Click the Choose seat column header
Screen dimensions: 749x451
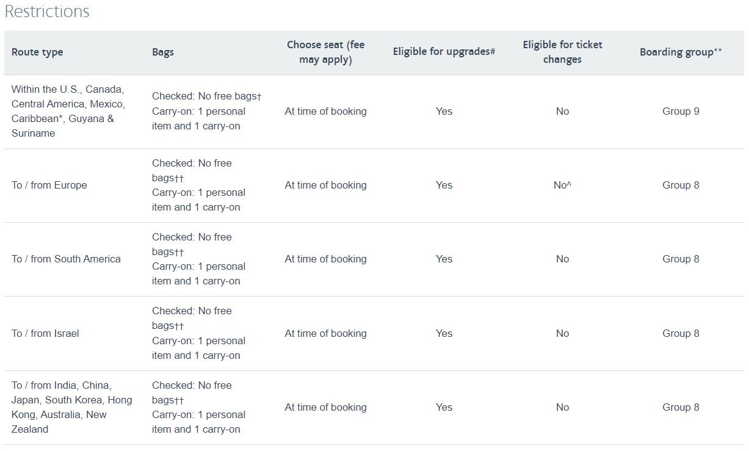[x=325, y=52]
